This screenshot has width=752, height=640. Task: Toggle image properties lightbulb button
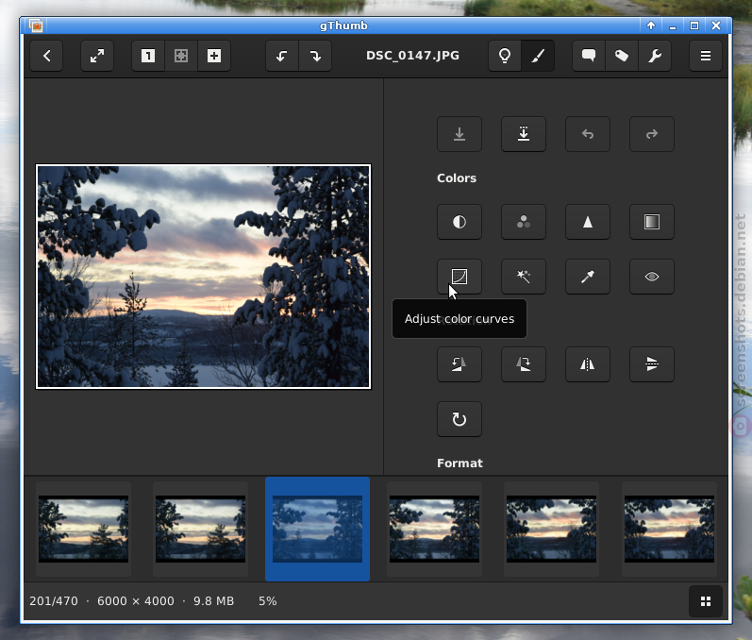[x=505, y=56]
